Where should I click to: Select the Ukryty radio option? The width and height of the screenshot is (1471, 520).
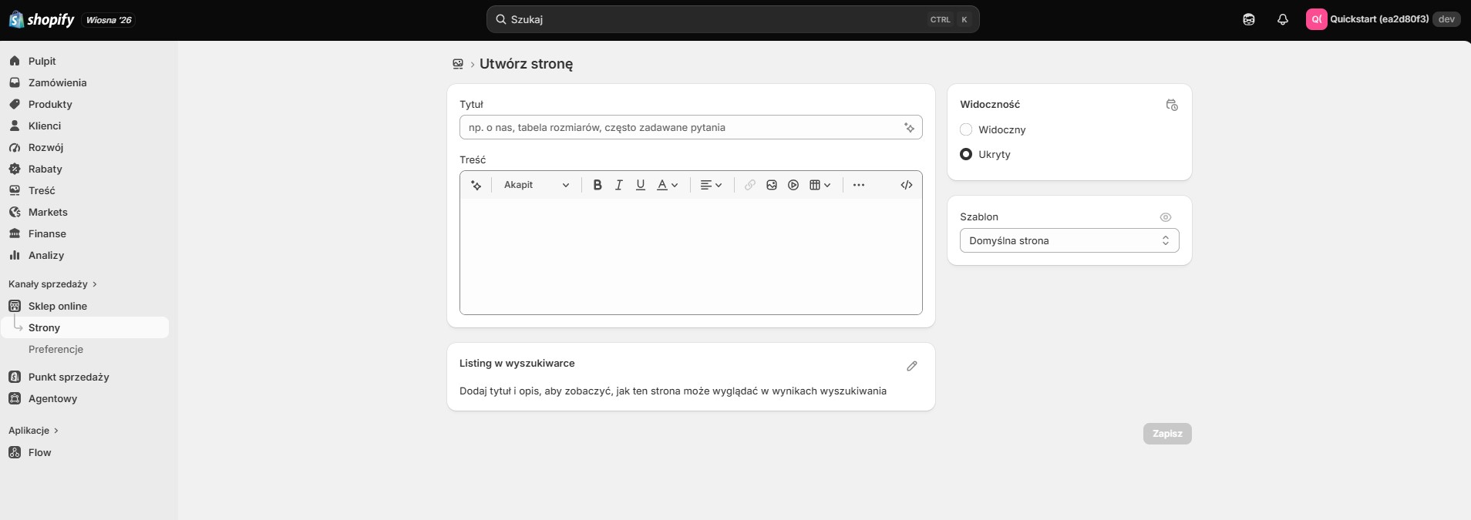point(966,154)
